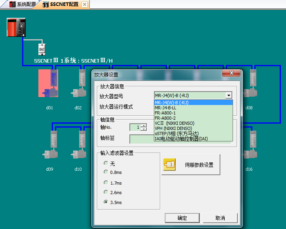Select the d01 servo amplifier icon
This screenshot has width=286, height=229.
click(x=48, y=83)
